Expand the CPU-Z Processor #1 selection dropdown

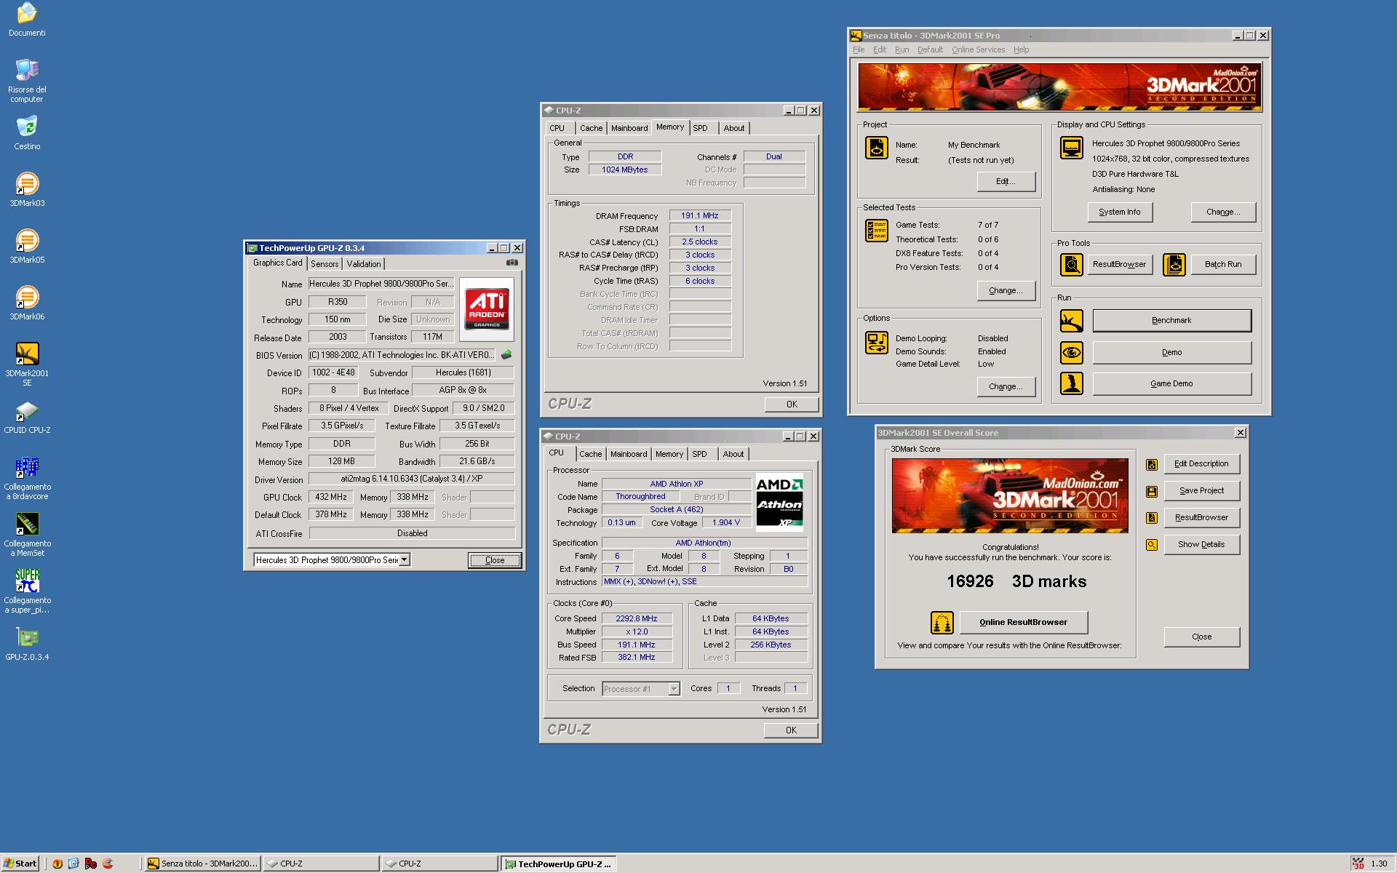[x=674, y=689]
